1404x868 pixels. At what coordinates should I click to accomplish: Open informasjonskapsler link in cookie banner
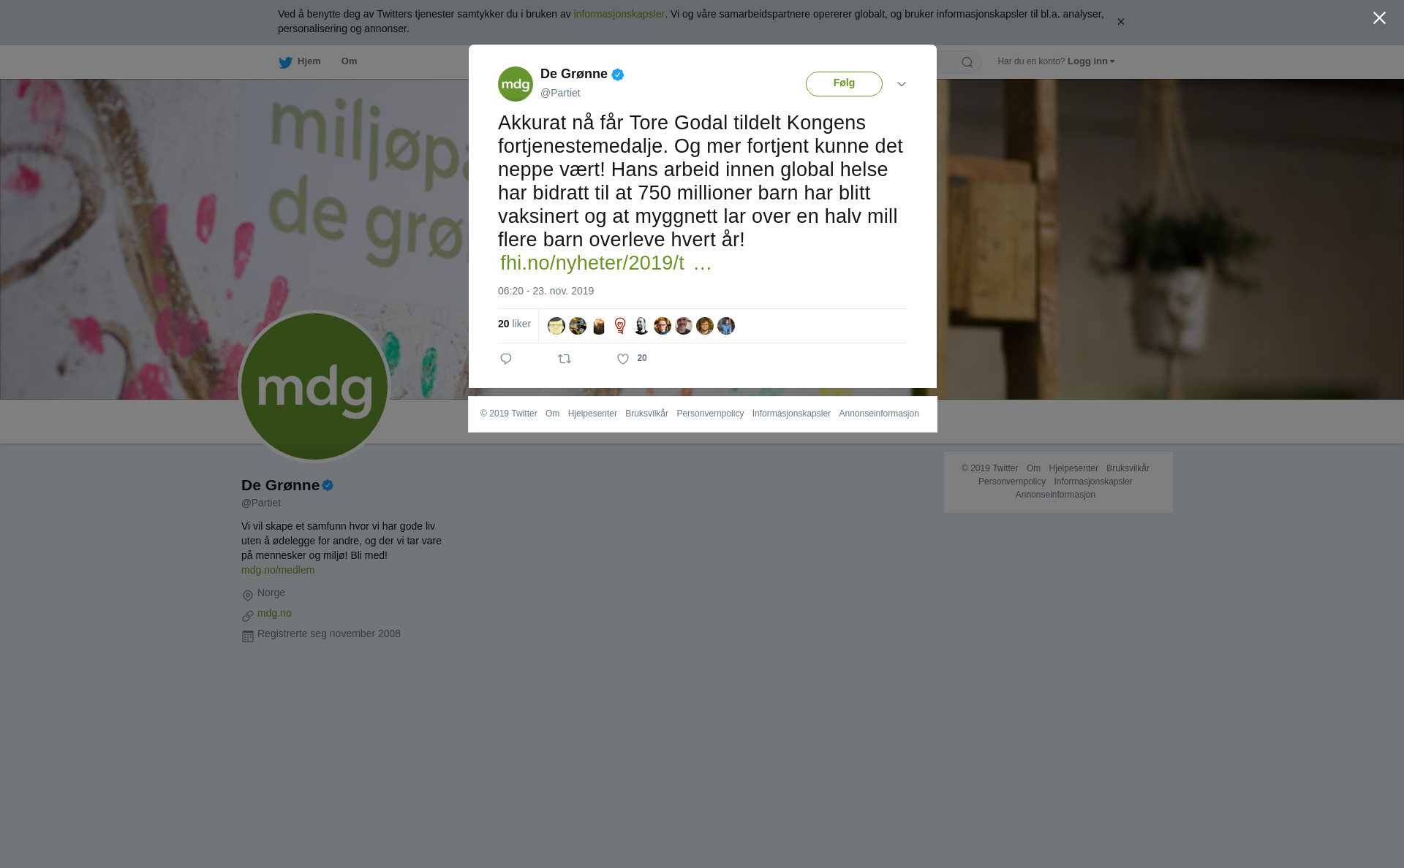(619, 14)
